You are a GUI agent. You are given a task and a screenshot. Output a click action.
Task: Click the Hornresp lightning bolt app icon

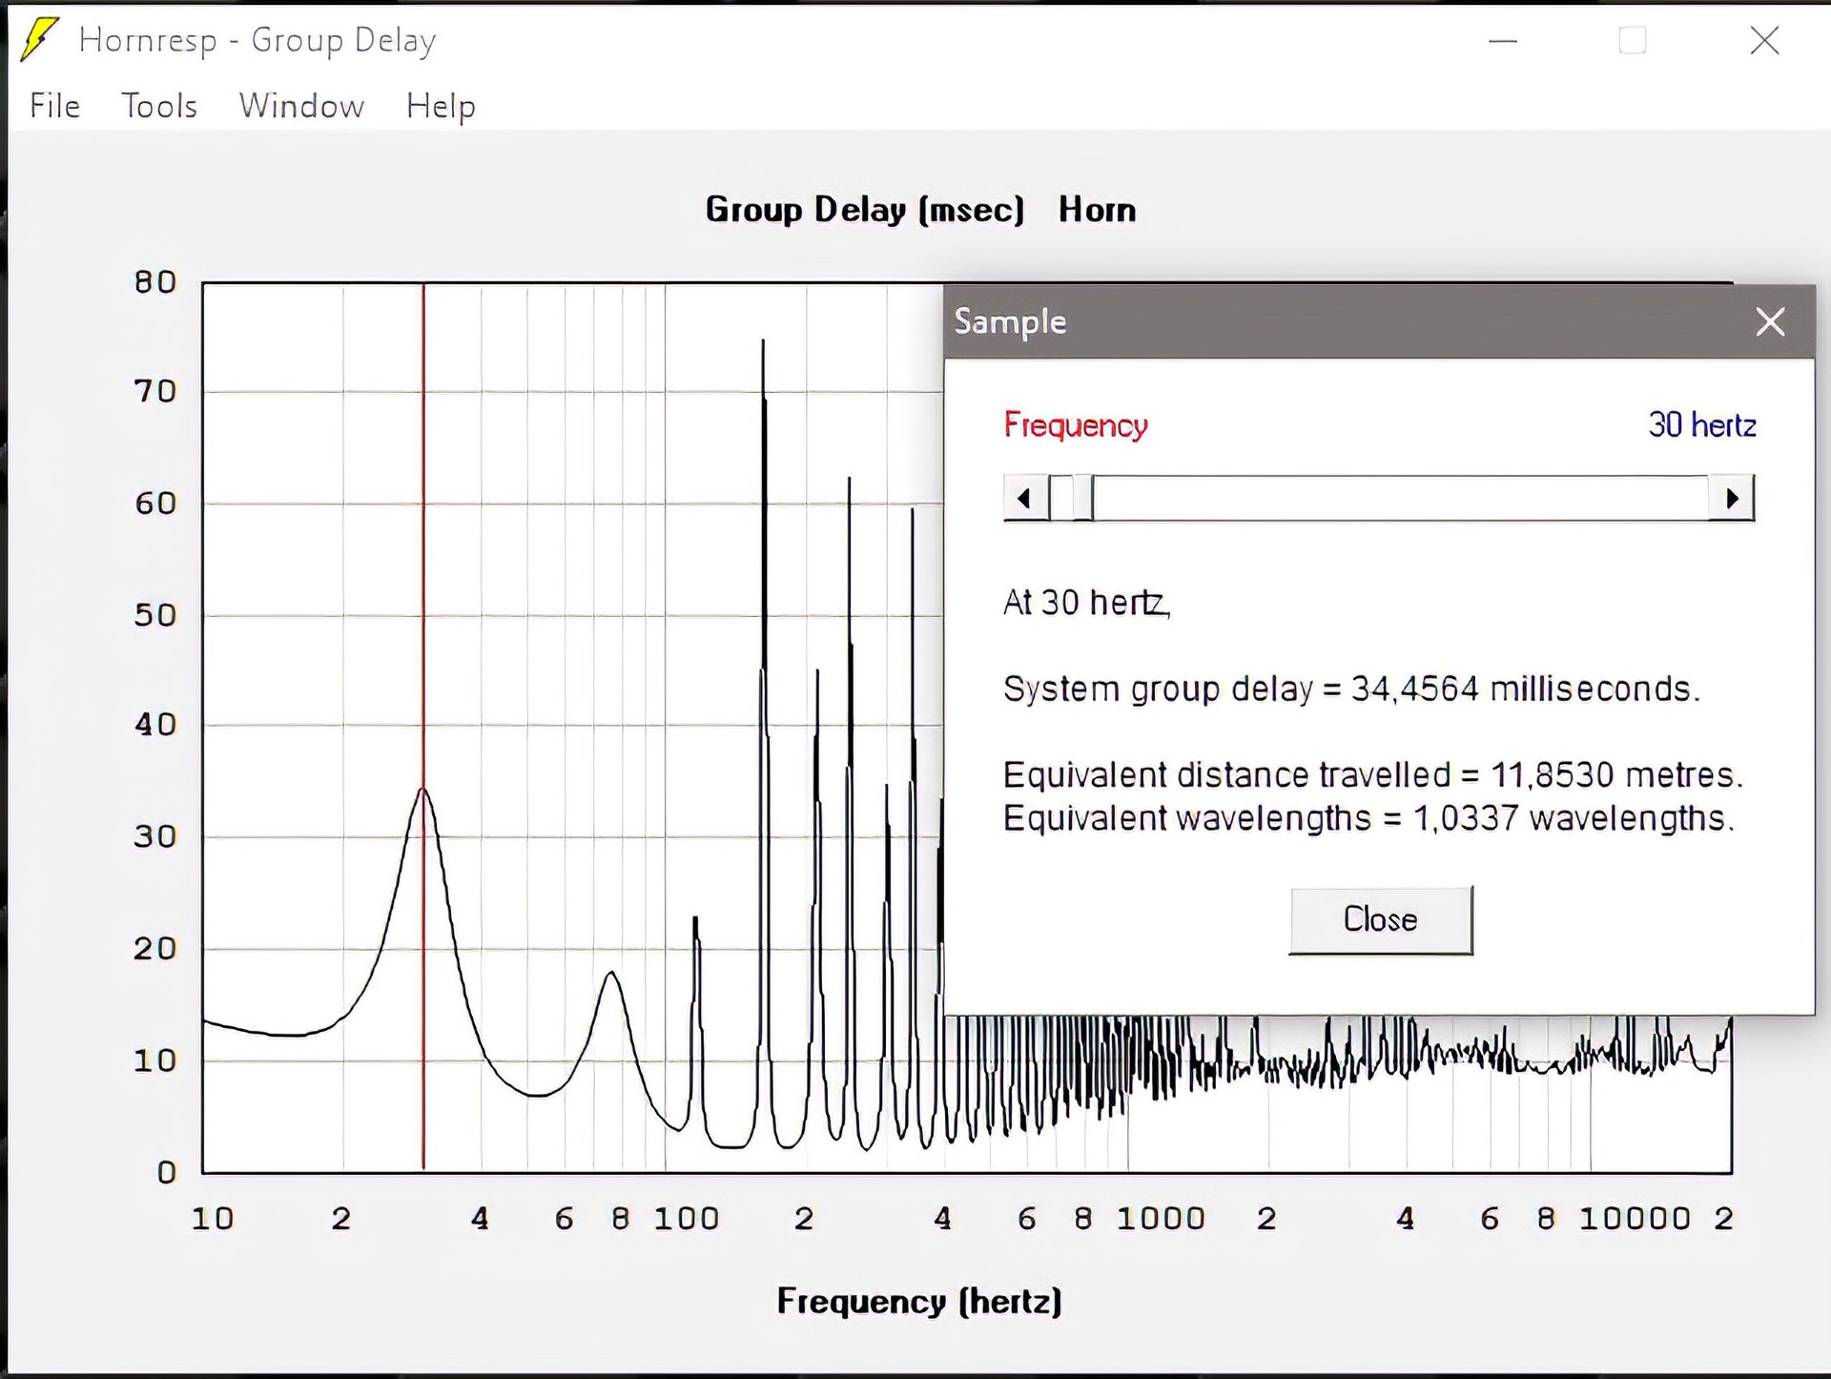pos(39,39)
